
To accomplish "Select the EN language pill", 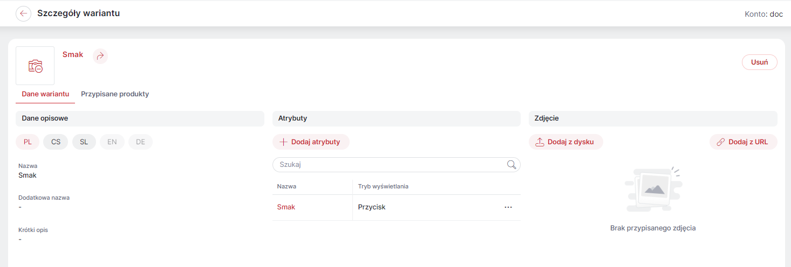I will [112, 142].
